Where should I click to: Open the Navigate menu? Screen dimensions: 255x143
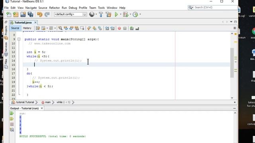click(x=31, y=8)
